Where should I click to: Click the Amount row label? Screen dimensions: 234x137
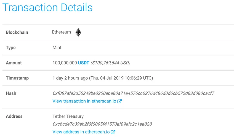(x=14, y=63)
